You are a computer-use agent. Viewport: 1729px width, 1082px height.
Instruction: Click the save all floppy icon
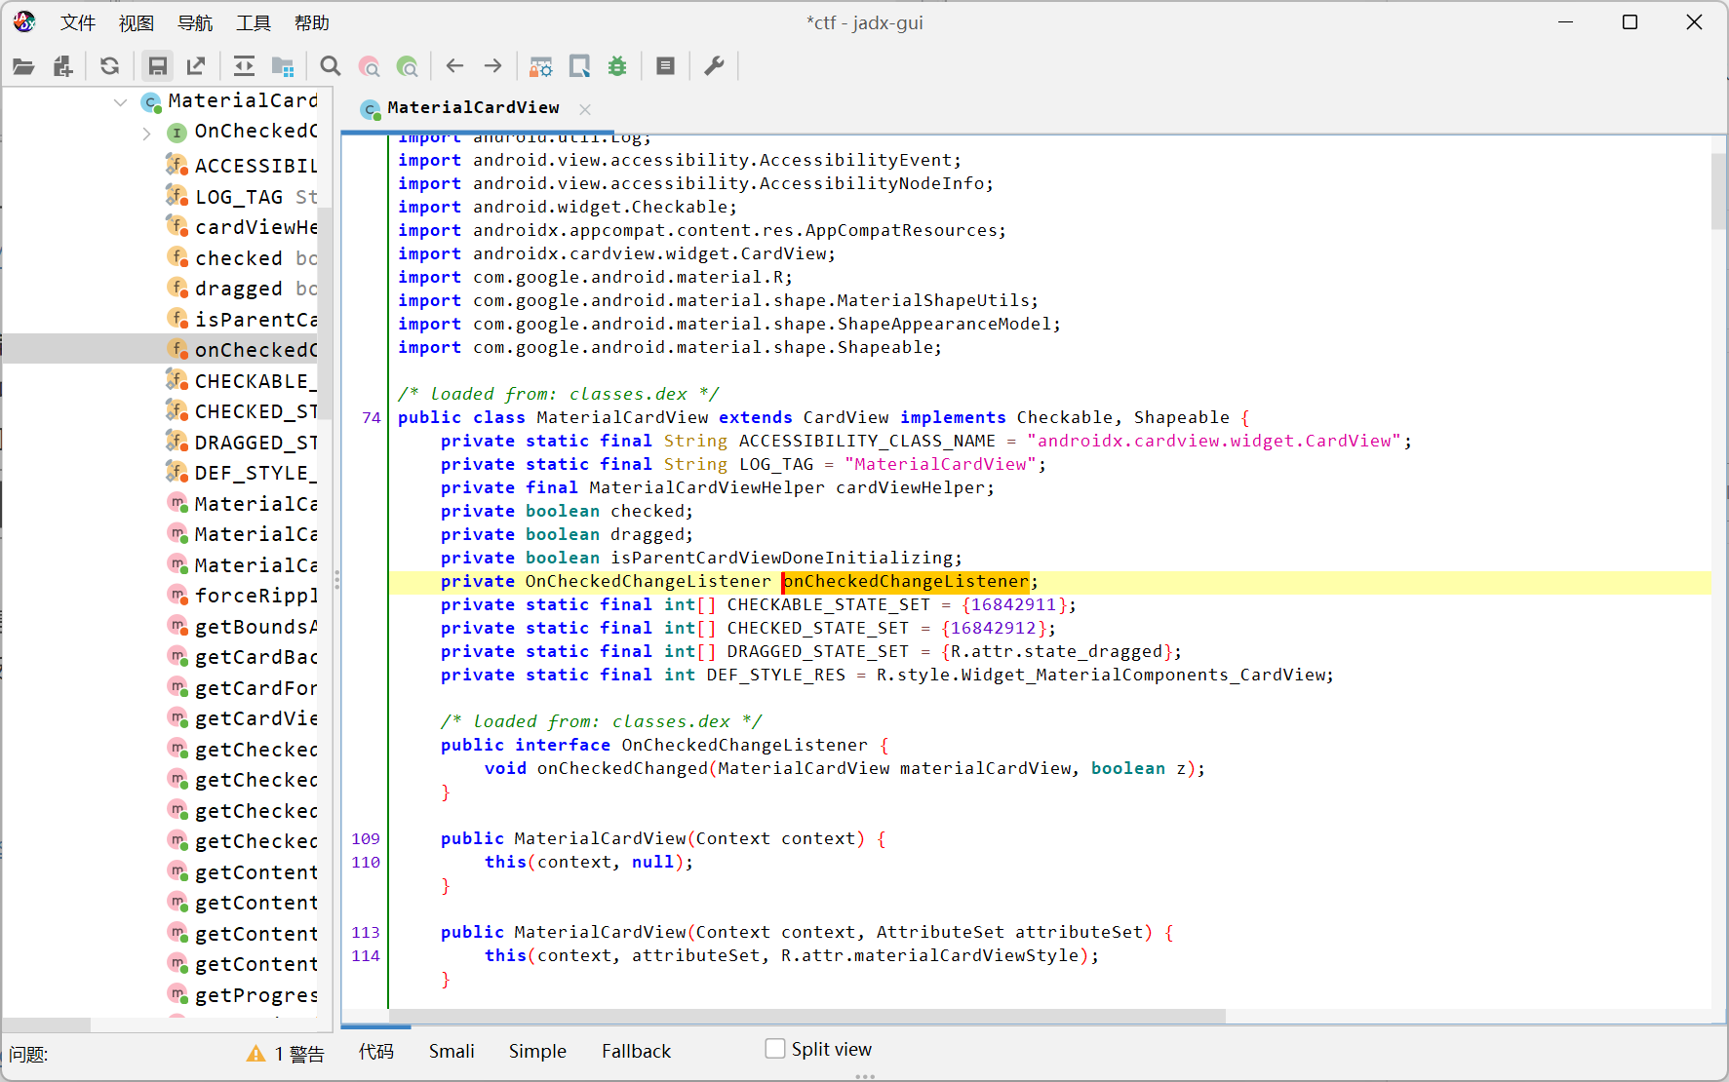point(157,66)
